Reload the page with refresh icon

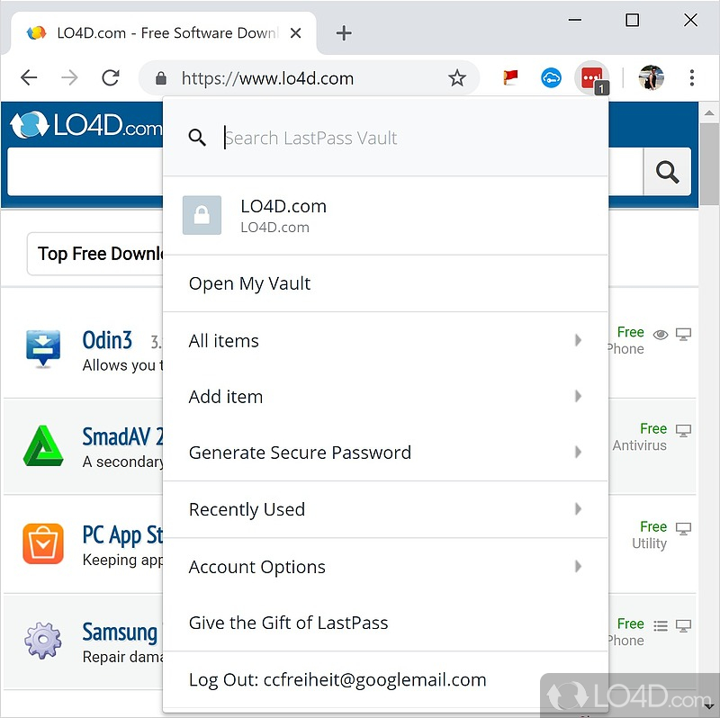(x=111, y=78)
